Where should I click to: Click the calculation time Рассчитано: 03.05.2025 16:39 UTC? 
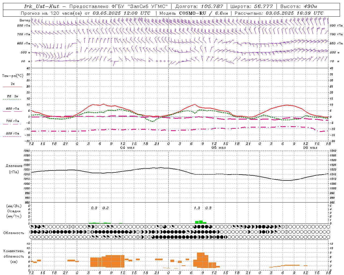click(279, 13)
